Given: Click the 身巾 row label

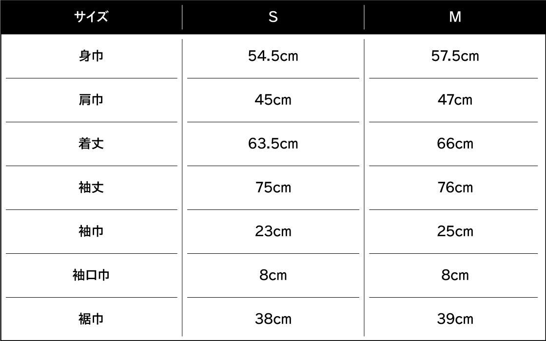Looking at the screenshot, I should pyautogui.click(x=91, y=56).
